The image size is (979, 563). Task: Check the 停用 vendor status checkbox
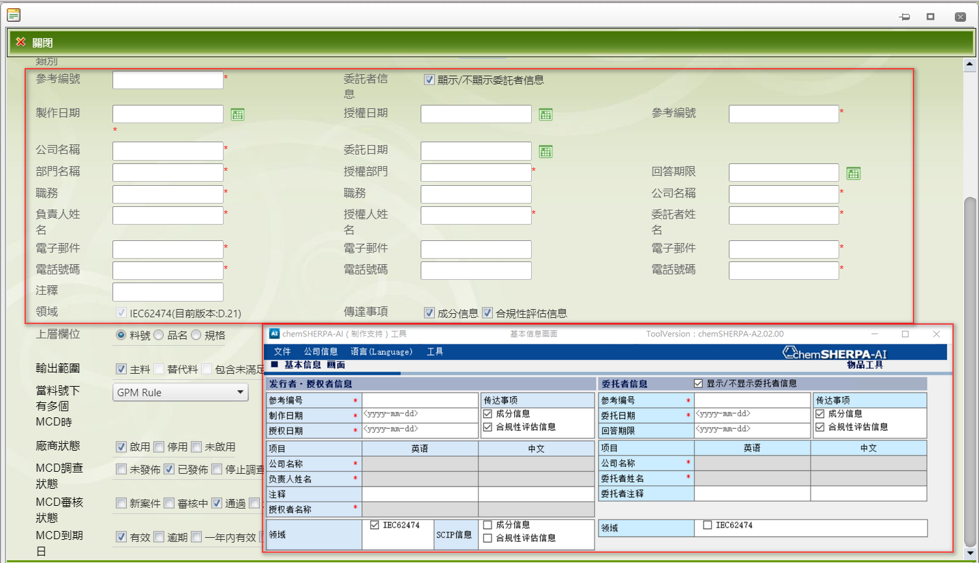pos(159,447)
